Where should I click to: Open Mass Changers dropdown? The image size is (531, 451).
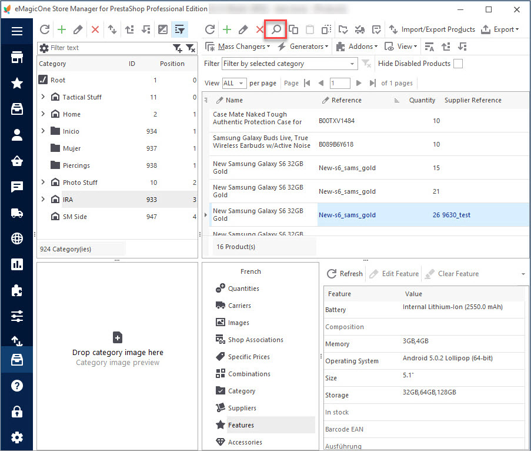click(238, 47)
